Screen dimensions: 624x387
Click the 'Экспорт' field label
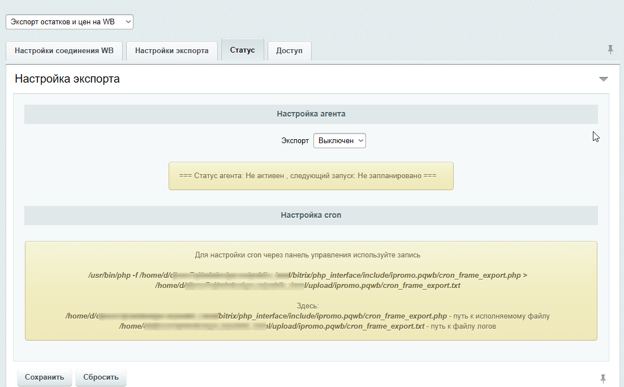[295, 140]
